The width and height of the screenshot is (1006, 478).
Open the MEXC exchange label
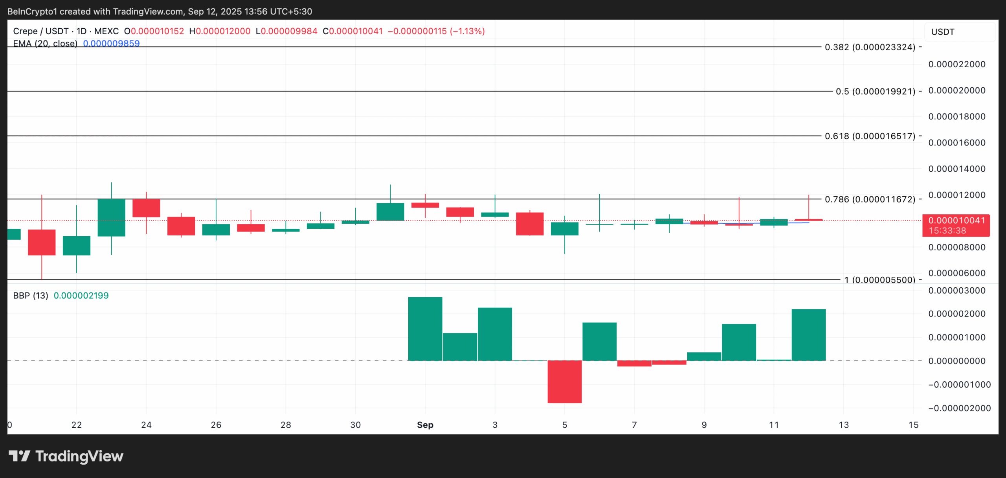pos(107,31)
